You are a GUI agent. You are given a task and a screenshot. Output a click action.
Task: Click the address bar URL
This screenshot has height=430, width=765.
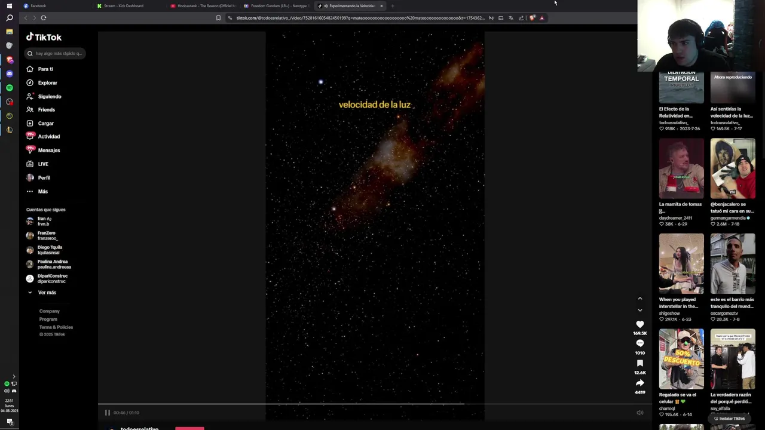(x=360, y=18)
